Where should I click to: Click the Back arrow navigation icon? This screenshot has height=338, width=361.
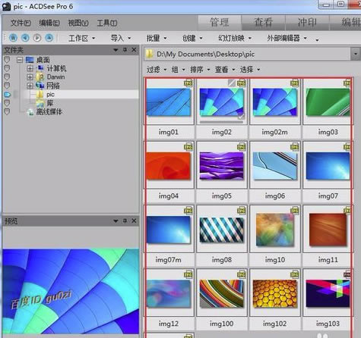pyautogui.click(x=25, y=38)
